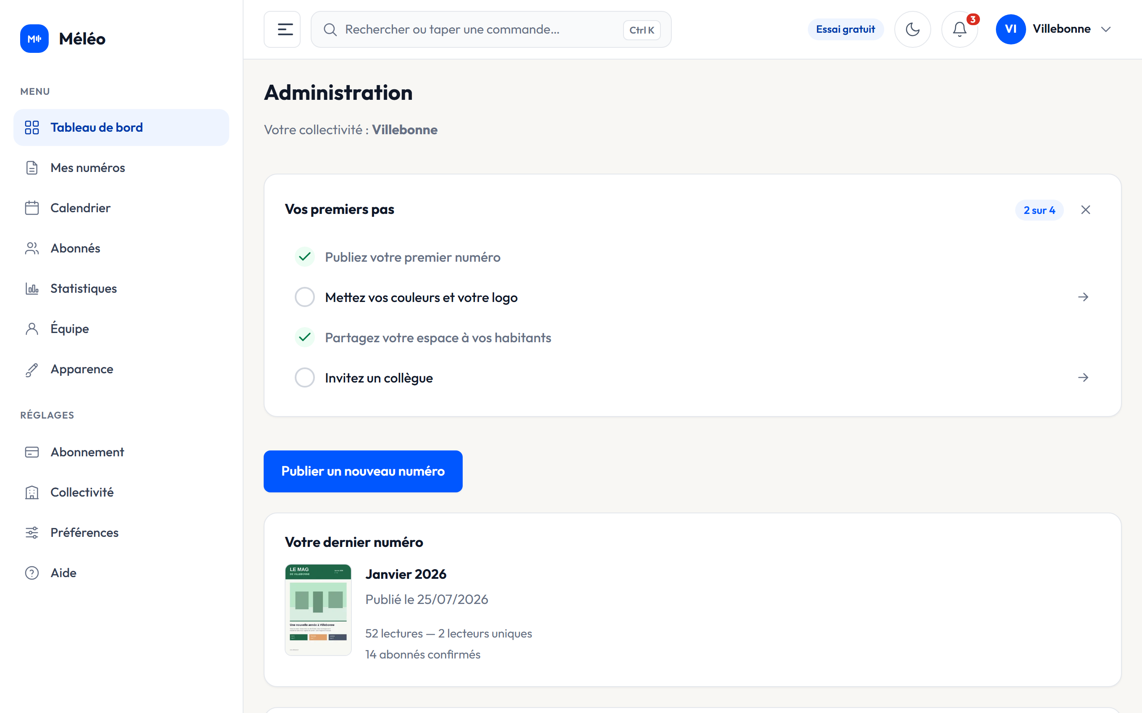
Task: Open the Aide page
Action: tap(121, 573)
